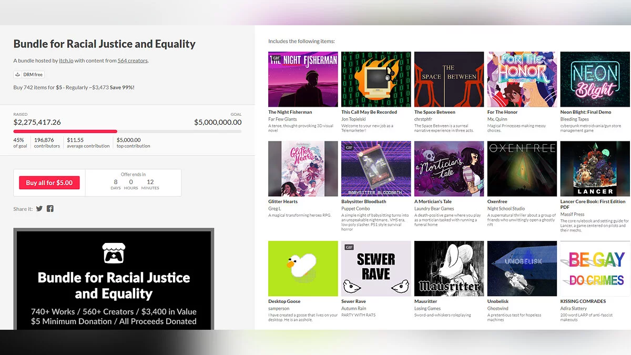Click Lancer cover image
The height and width of the screenshot is (355, 631).
(x=595, y=169)
